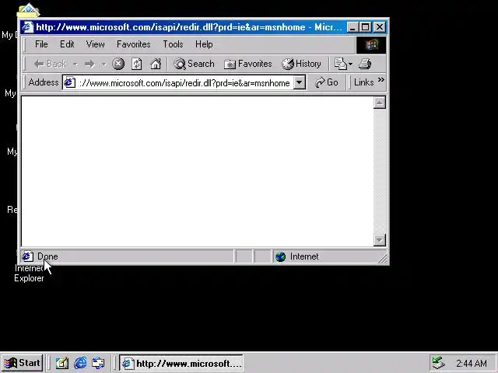Click the scrollbar up arrow
This screenshot has height=373, width=498.
(x=380, y=103)
